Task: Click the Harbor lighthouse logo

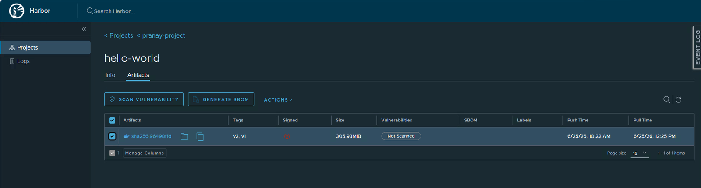Action: click(x=17, y=11)
